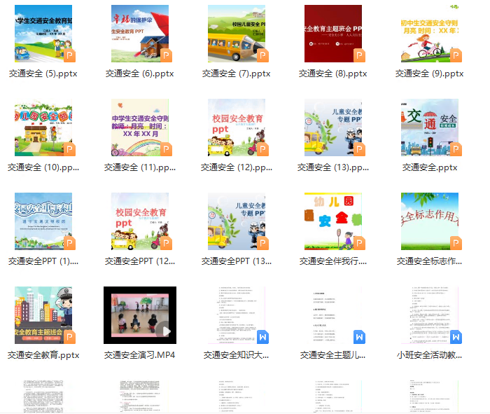Click the school bus thumbnail of 交通安全 (7).pptx
Image resolution: width=490 pixels, height=414 pixels.
pos(237,34)
